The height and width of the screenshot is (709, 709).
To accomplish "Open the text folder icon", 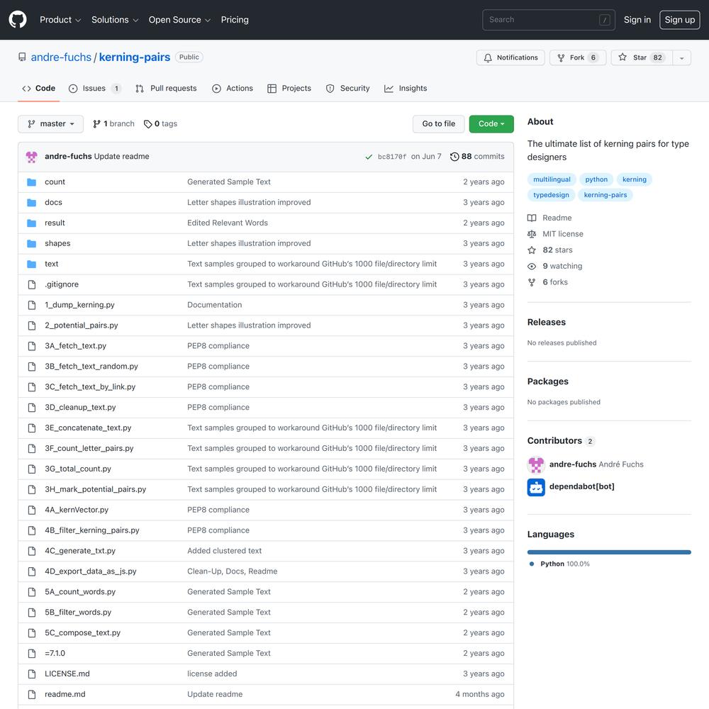I will [x=32, y=264].
